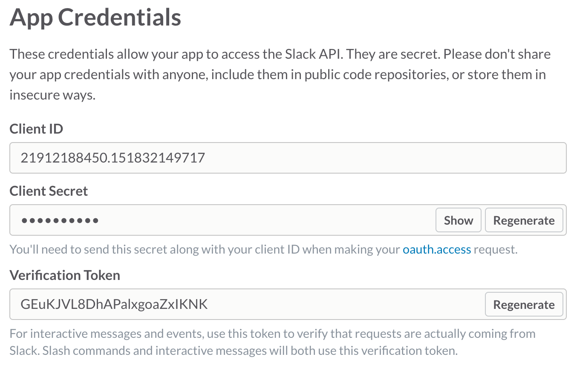577x371 pixels.
Task: Click the Client Secret label
Action: pyautogui.click(x=49, y=191)
